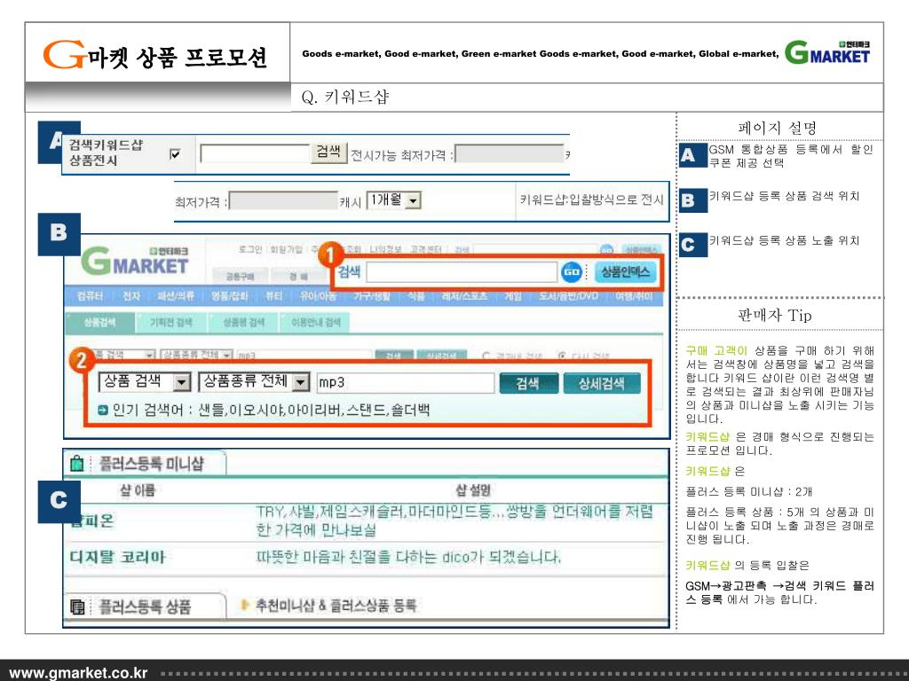This screenshot has width=909, height=681.
Task: Click the 나의정보 link
Action: (385, 249)
